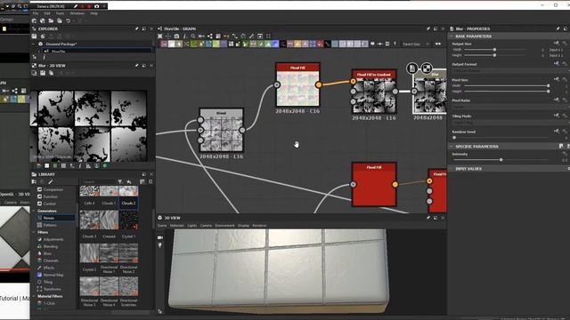Click the pencil edit icon in Library
This screenshot has width=570, height=320.
click(51, 181)
